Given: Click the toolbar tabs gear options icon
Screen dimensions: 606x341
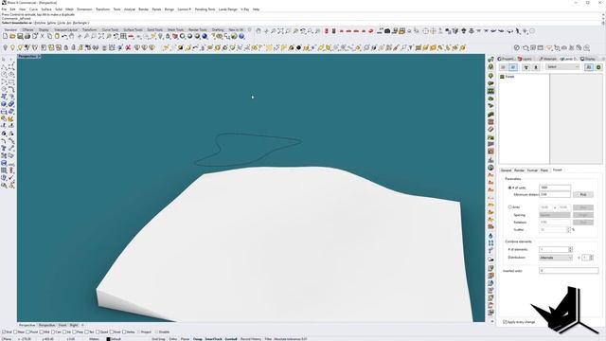Looking at the screenshot, I should (249, 29).
